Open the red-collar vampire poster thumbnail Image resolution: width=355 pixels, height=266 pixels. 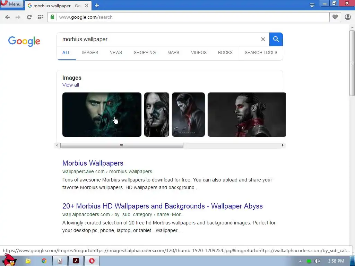188,115
